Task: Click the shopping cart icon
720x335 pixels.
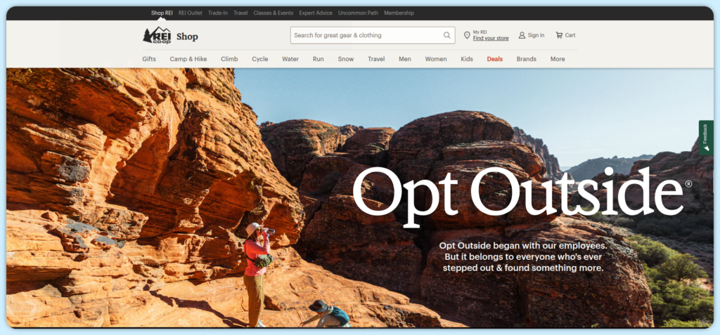Action: (559, 35)
